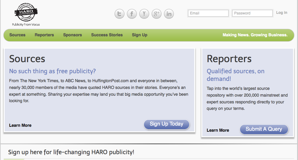Open the HARO Twitter icon
298x160 pixels.
pyautogui.click(x=119, y=14)
